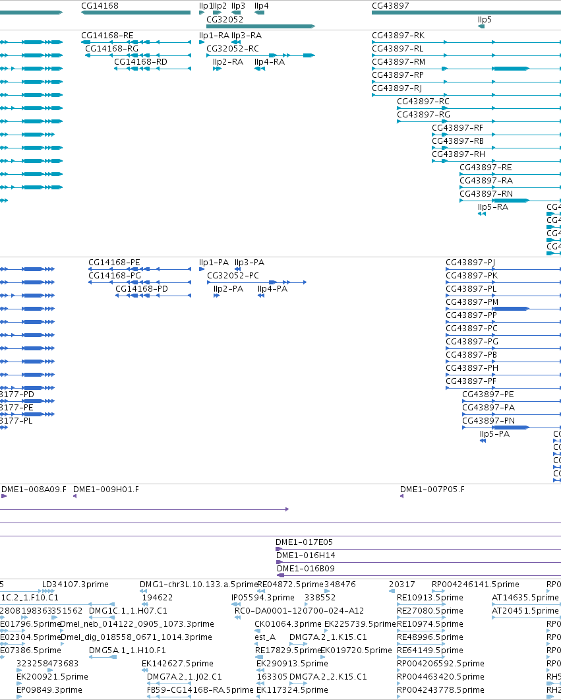561x700 pixels.
Task: Select transcript CG43897-RJ
Action: 397,88
